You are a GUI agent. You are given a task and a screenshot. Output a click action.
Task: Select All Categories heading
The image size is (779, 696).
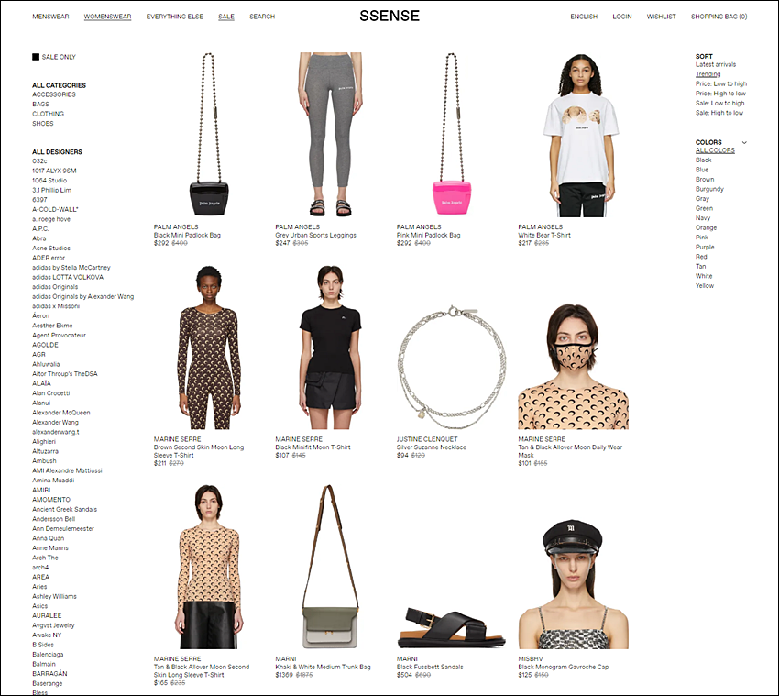(x=60, y=85)
